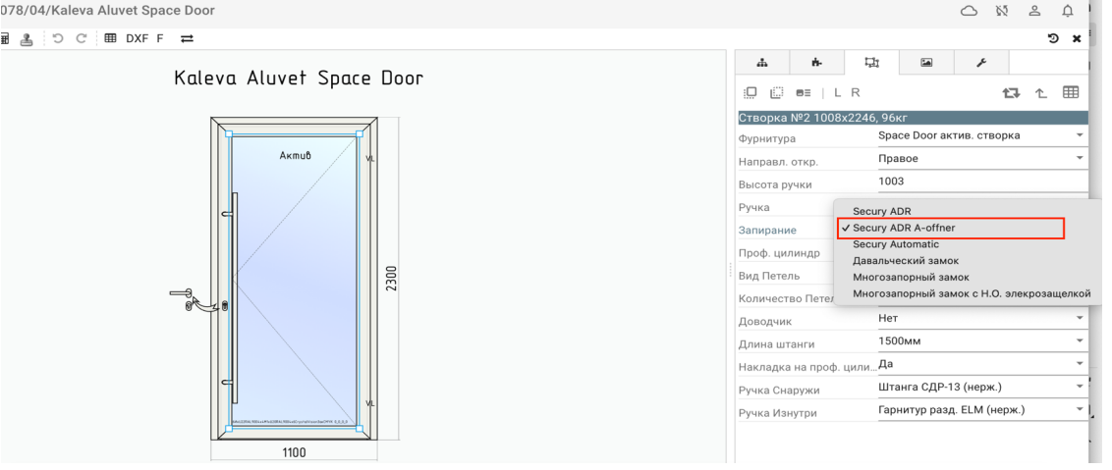
Task: Open the table grid icon in panel
Action: [1071, 92]
